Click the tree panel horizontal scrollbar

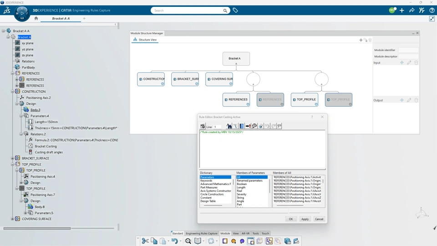(x=37, y=228)
